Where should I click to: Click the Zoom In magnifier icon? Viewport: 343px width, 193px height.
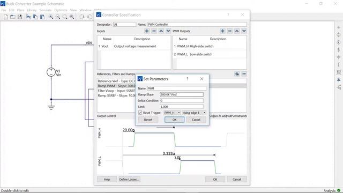coord(51,17)
